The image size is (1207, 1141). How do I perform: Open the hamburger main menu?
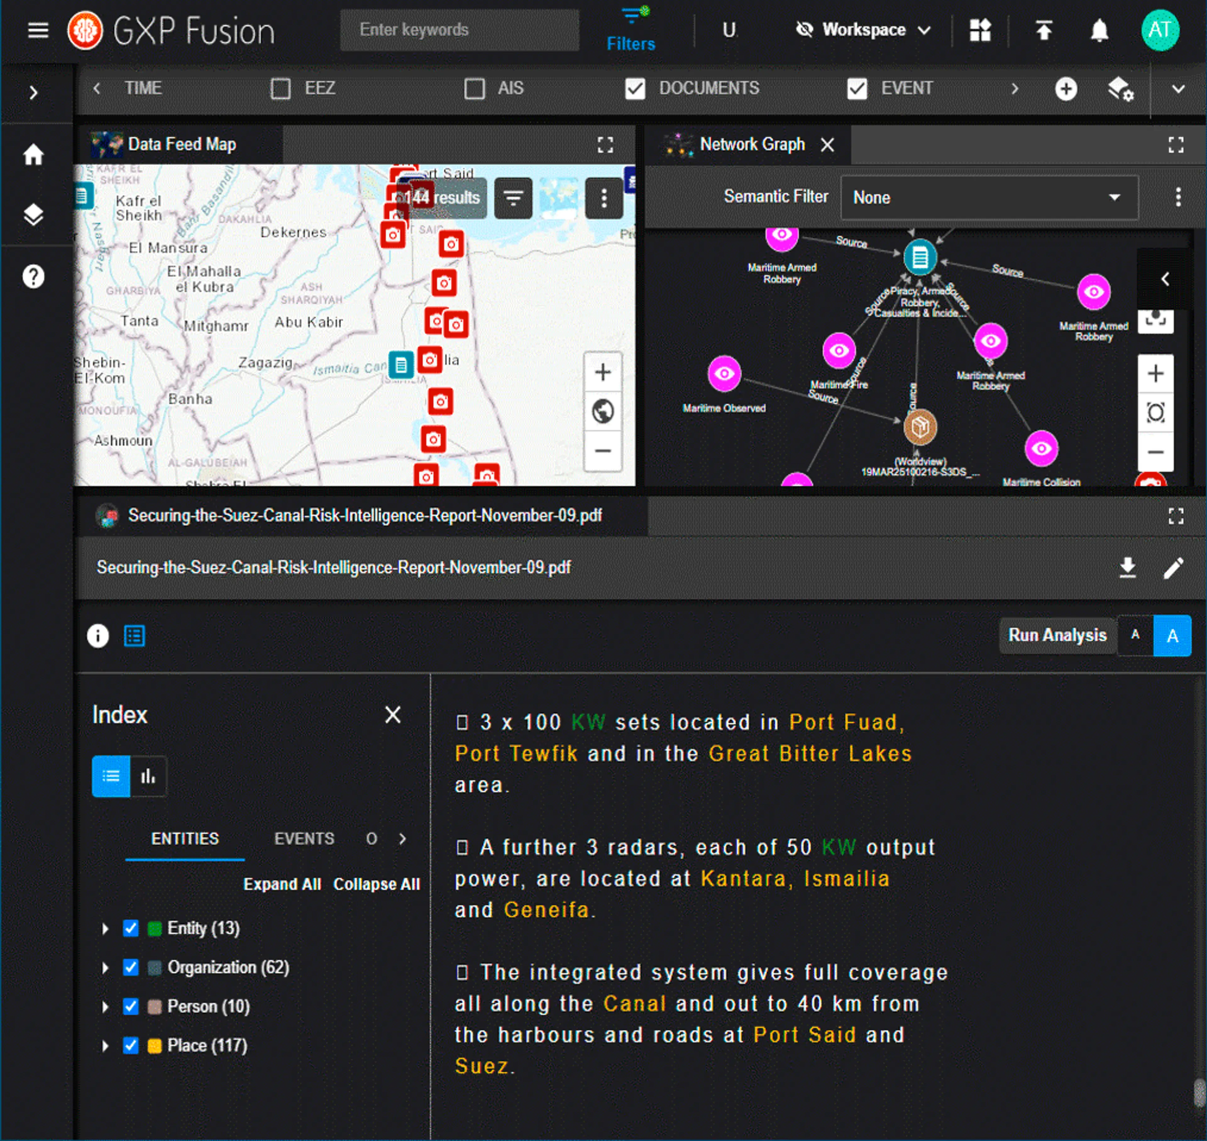point(38,30)
